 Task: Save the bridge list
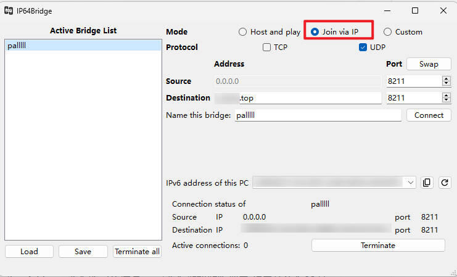coord(83,251)
